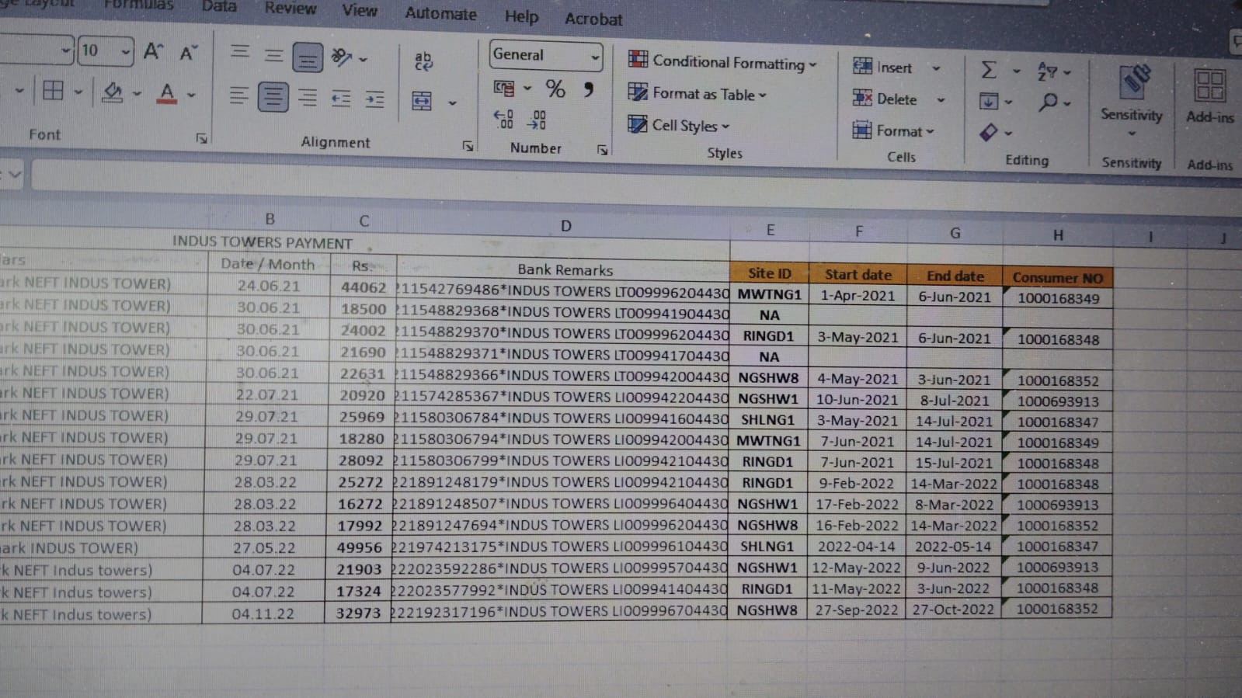Screen dimensions: 1242x698
Task: Select column H header
Action: point(1058,234)
